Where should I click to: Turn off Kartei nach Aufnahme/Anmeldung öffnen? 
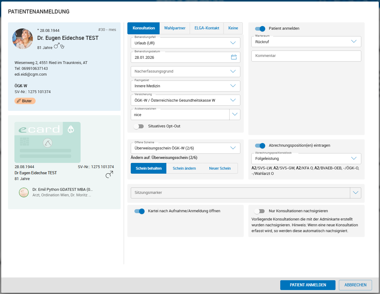[x=139, y=211]
